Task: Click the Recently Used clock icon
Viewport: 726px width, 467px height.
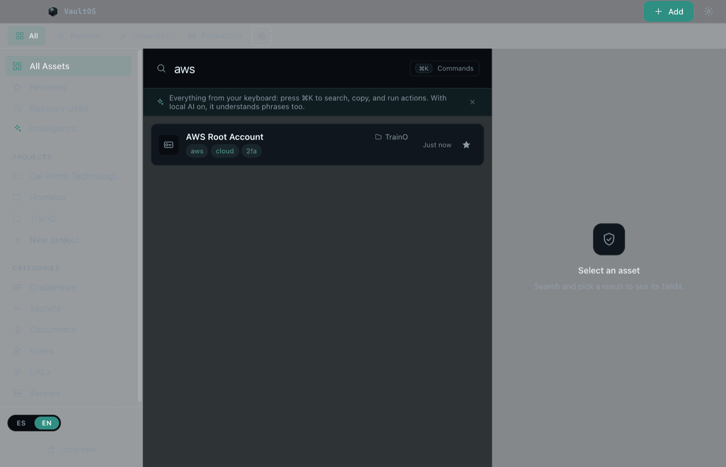Action: click(x=17, y=108)
